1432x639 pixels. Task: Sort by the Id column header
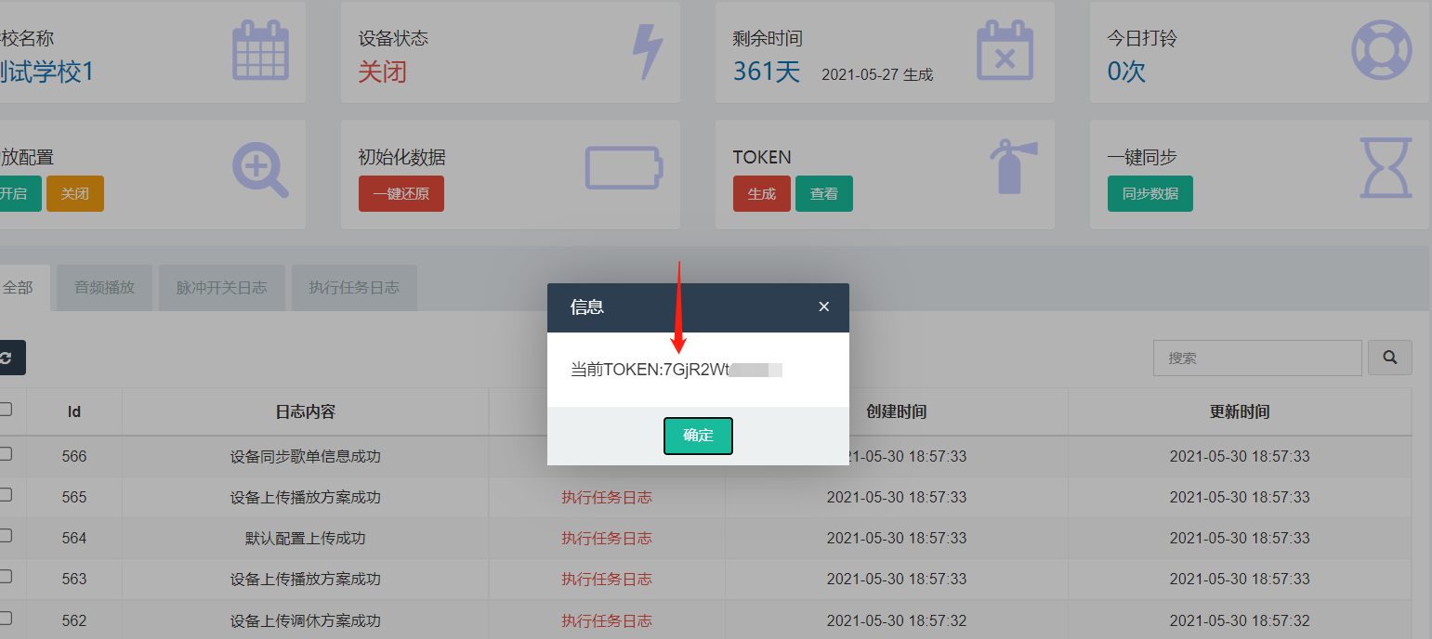pos(74,411)
